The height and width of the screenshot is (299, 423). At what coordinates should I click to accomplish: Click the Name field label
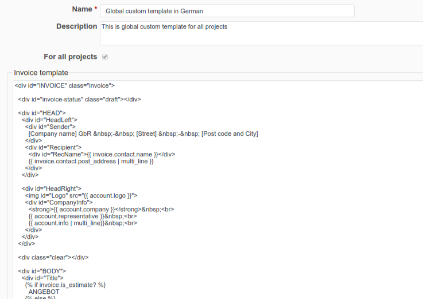(x=83, y=10)
